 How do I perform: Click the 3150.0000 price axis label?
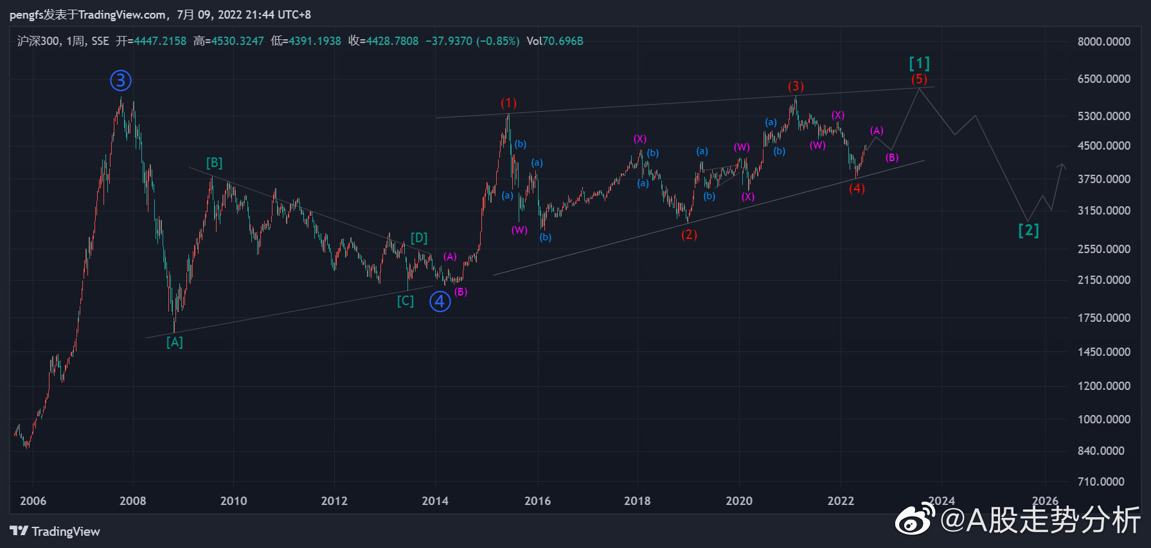[1104, 211]
